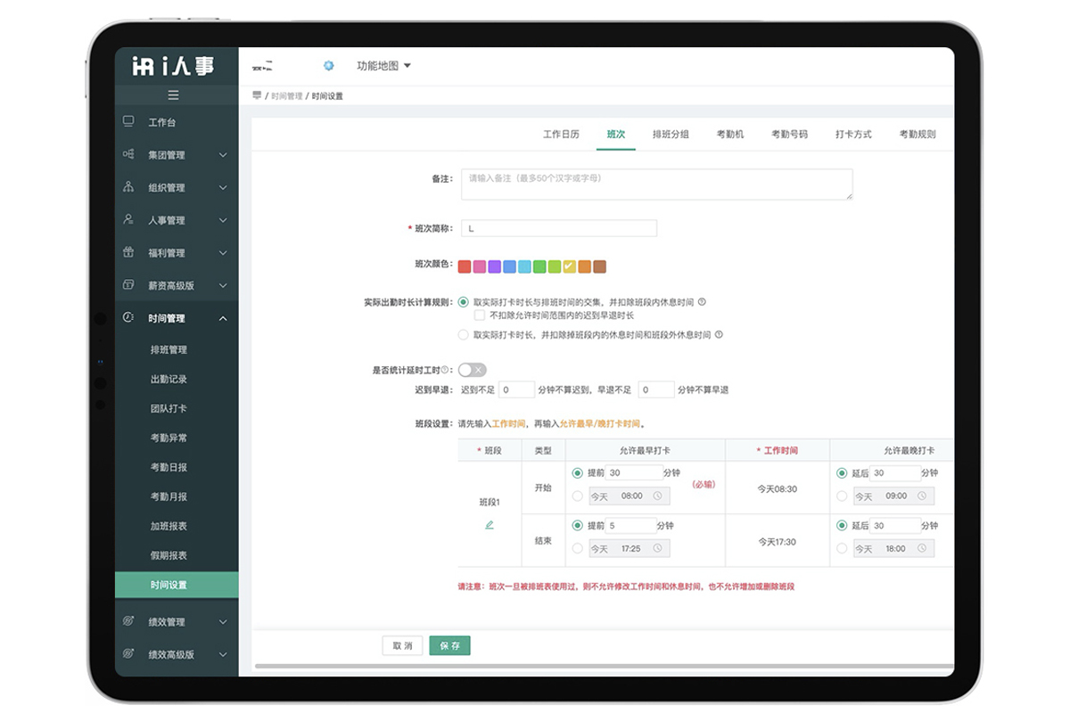Pick the brown 班次颜色 swatch
This screenshot has height=713, width=1070.
coord(599,266)
